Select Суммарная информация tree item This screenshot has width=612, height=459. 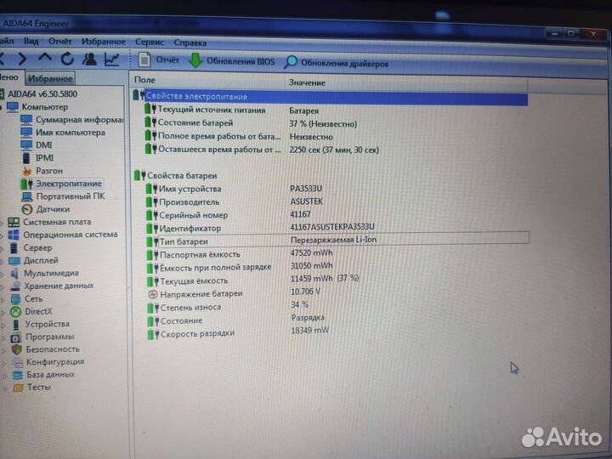pyautogui.click(x=71, y=120)
